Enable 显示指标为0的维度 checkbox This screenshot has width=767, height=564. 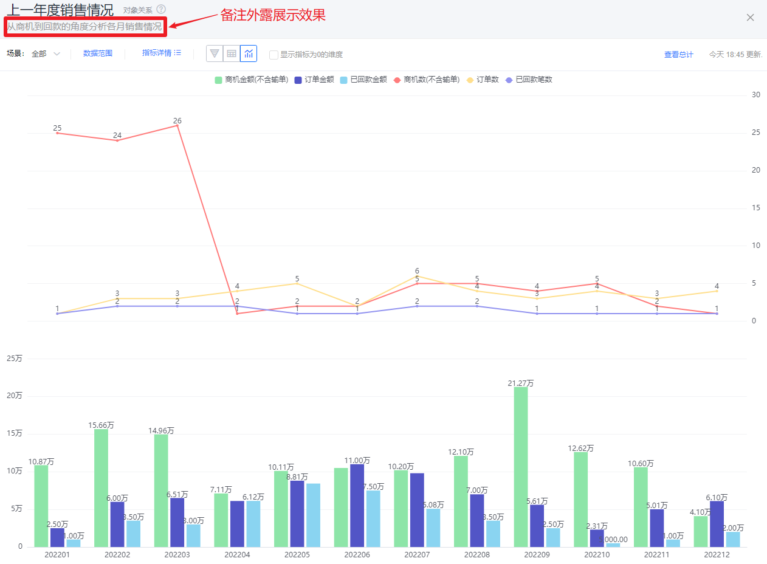[x=273, y=55]
